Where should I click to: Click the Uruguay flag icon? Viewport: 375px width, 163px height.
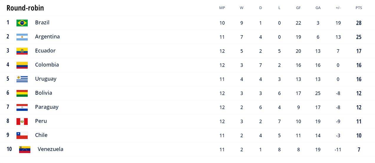point(22,79)
